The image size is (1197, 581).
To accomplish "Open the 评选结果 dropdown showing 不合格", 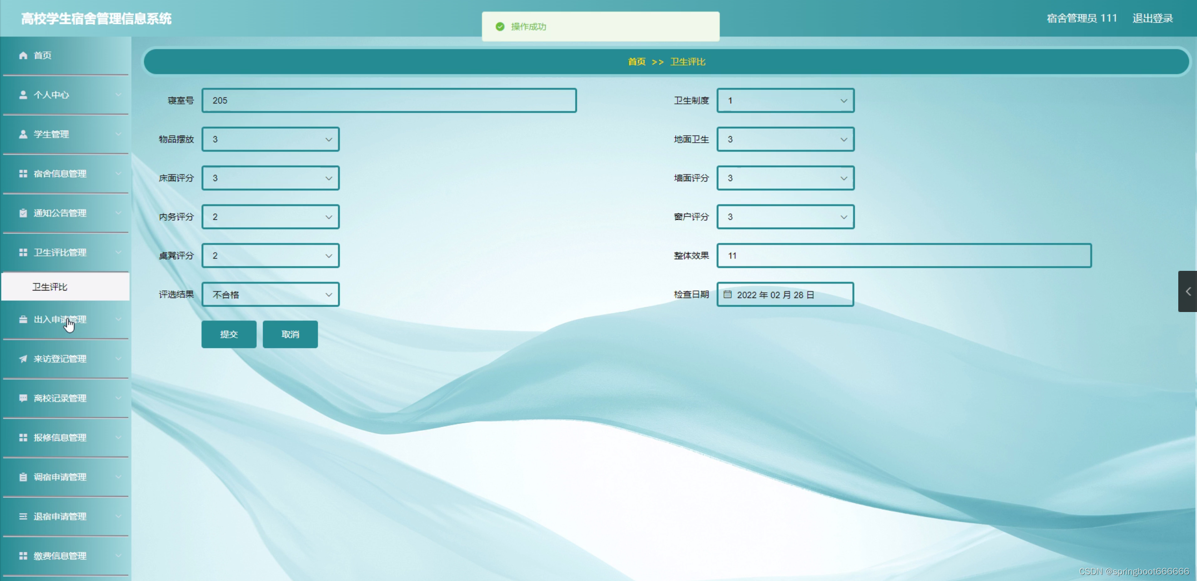I will tap(270, 295).
